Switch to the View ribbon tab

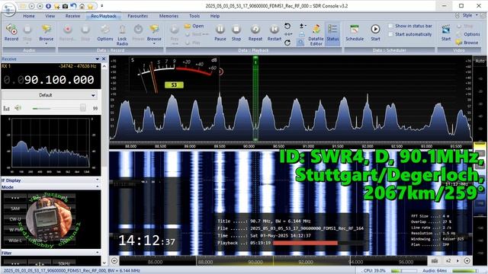tap(50, 16)
